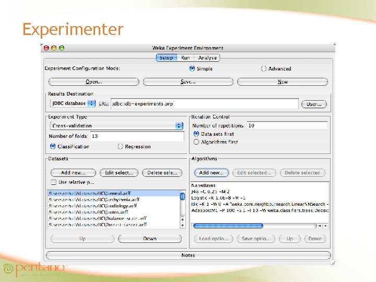Select the J48 -C 0.25 algorithm row

[x=260, y=192]
